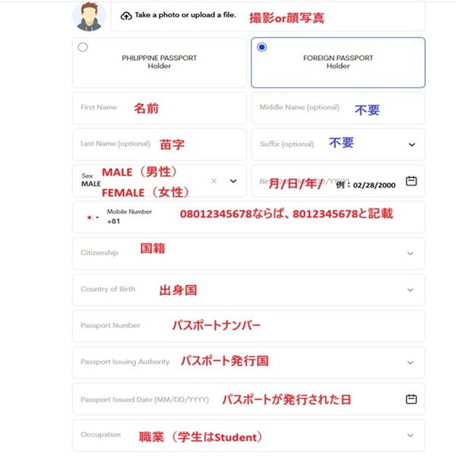
Task: Click the cloud upload icon
Action: [x=126, y=16]
